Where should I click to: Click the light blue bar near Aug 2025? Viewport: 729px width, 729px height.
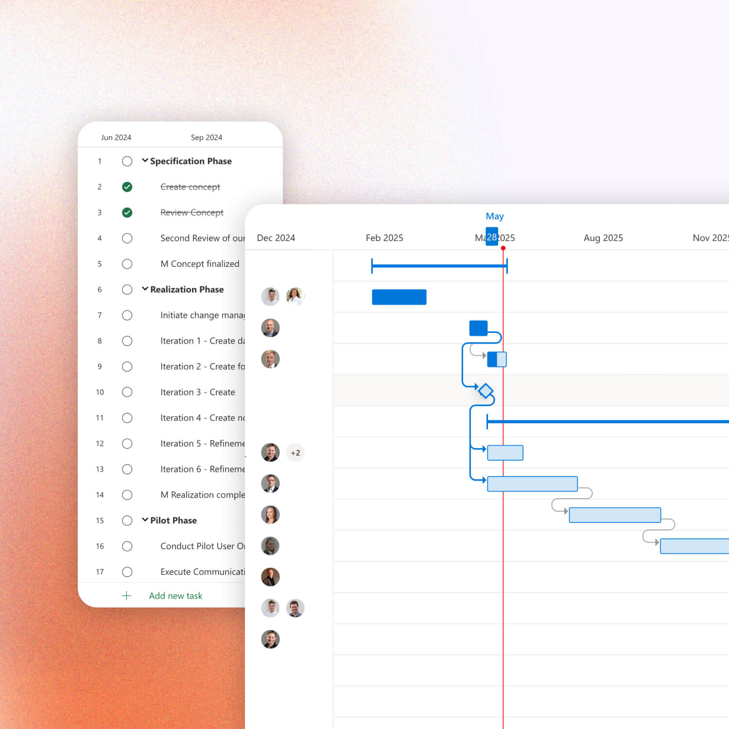[615, 515]
